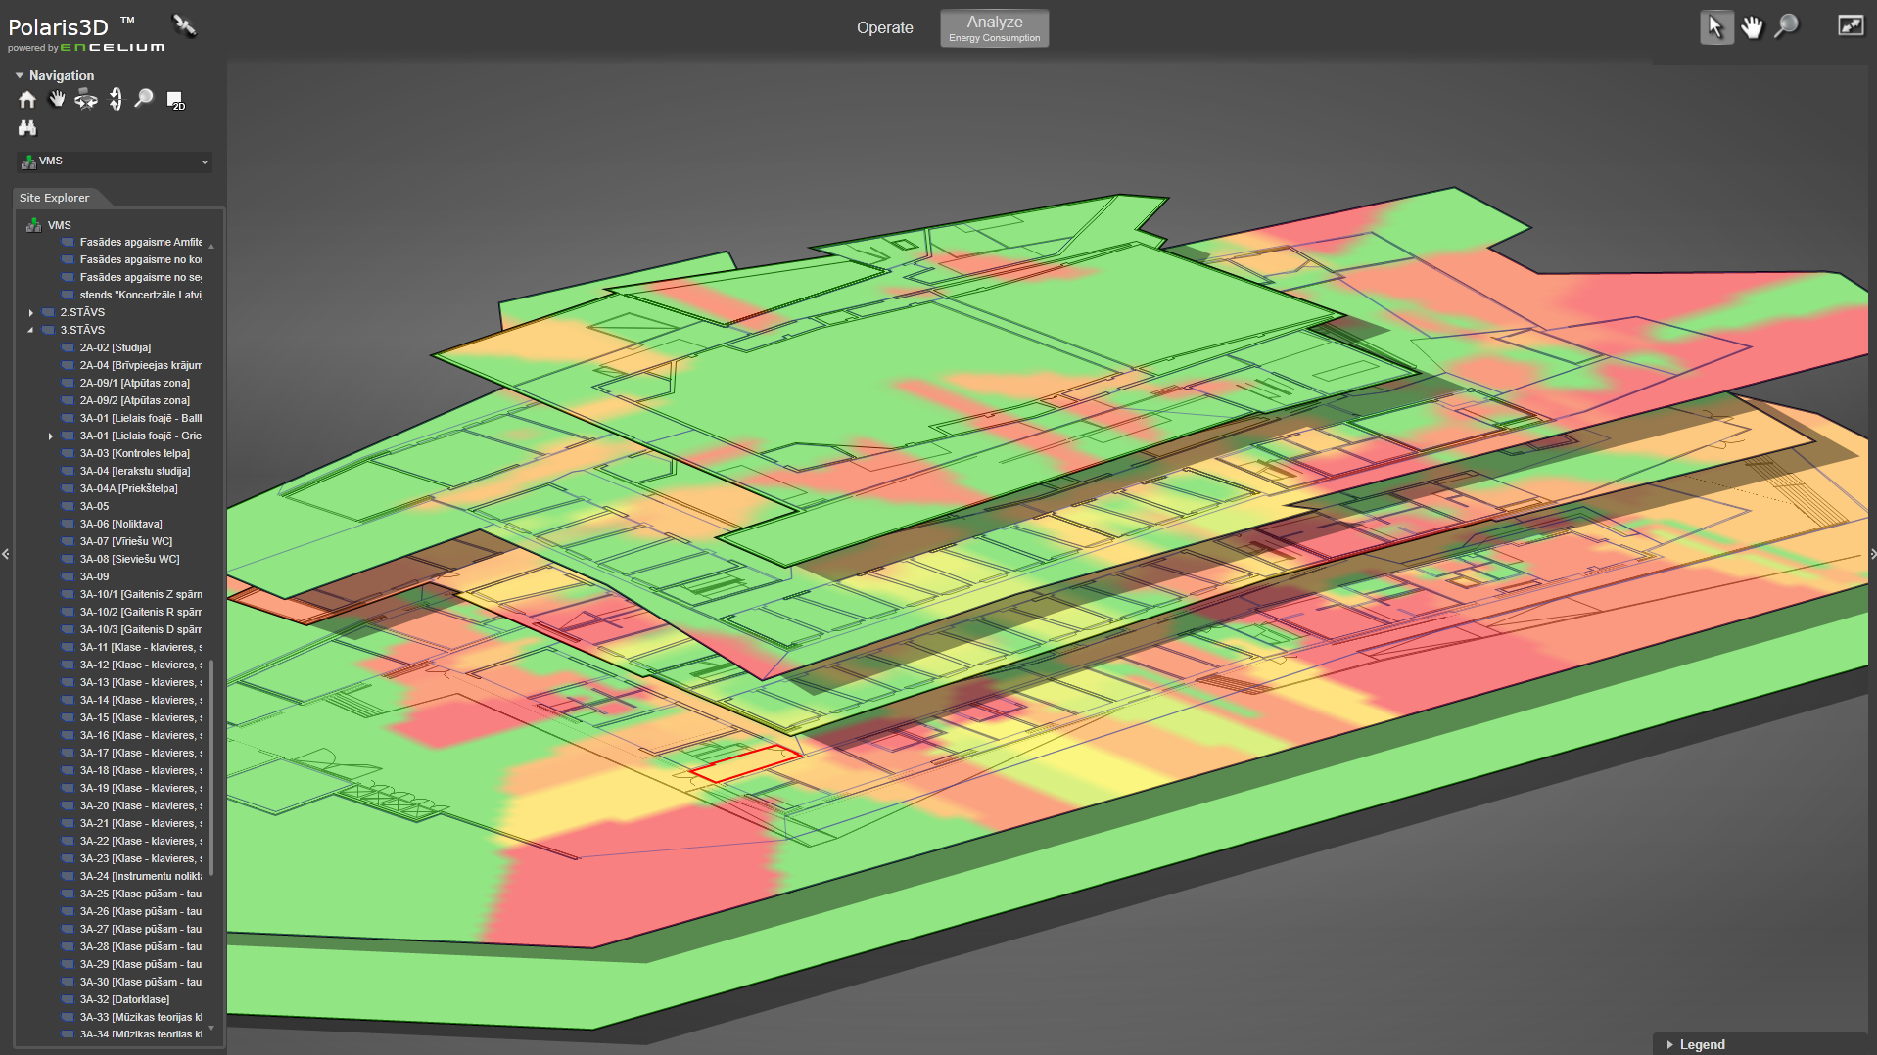Switch to 2D view mode
The height and width of the screenshot is (1055, 1877).
175,100
